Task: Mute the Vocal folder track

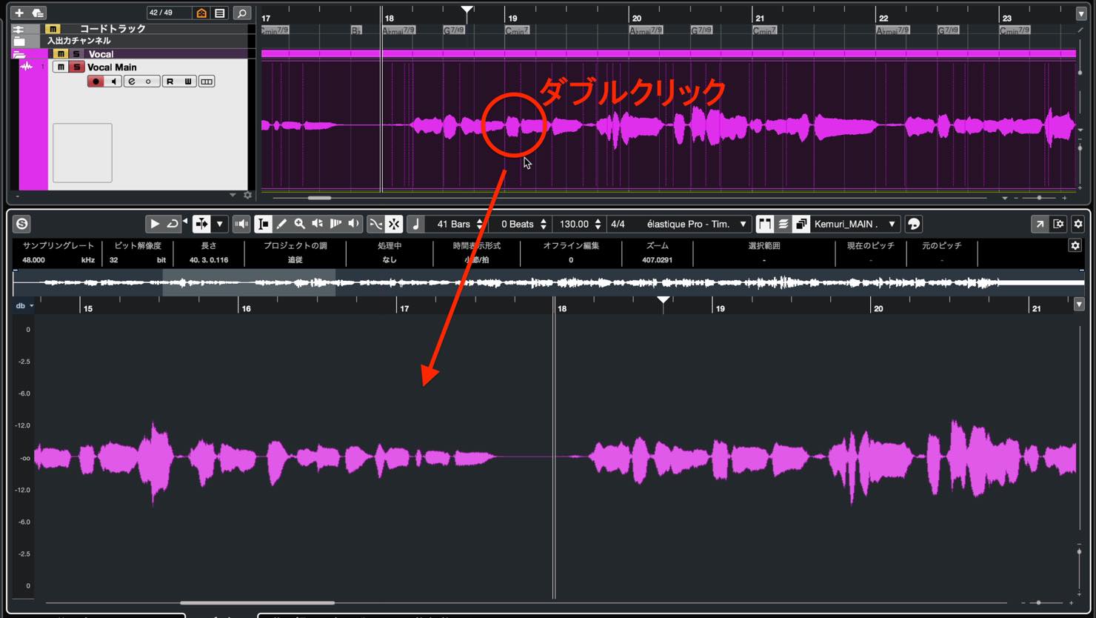Action: pos(61,54)
